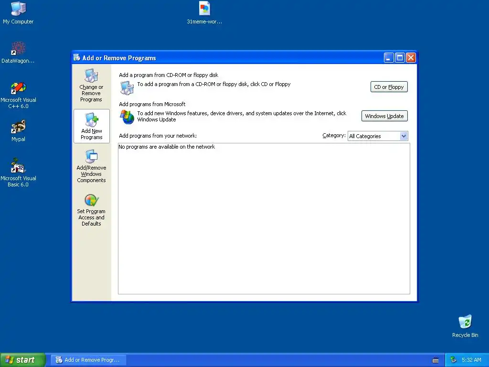
Task: Click the Category: label
Action: point(334,135)
